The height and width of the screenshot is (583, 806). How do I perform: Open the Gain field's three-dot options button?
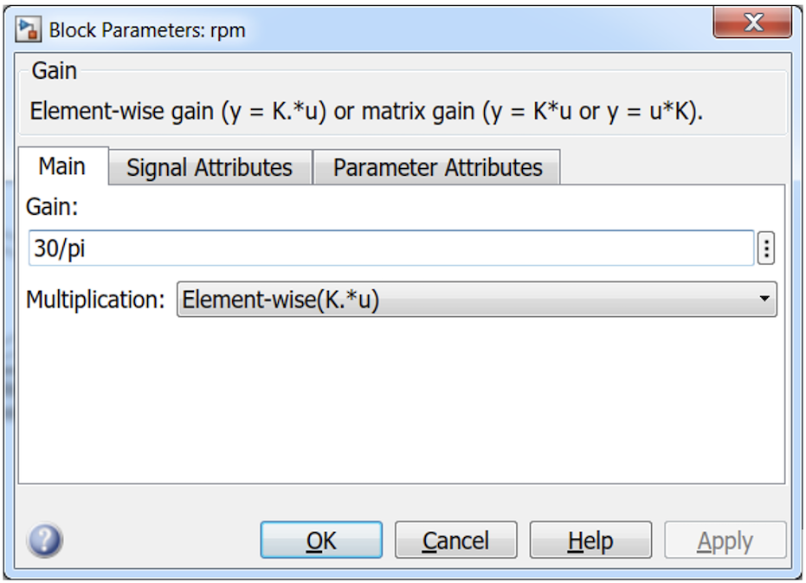[765, 249]
